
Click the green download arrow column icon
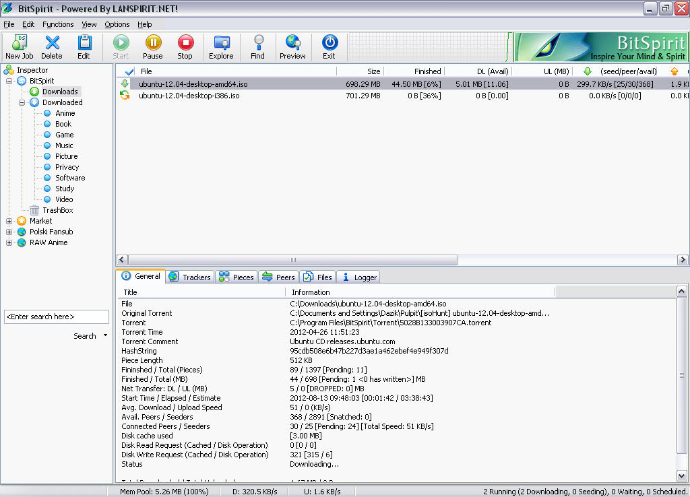(588, 71)
